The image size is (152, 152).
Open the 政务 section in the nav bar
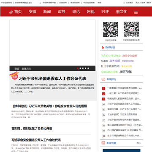pyautogui.click(x=62, y=12)
